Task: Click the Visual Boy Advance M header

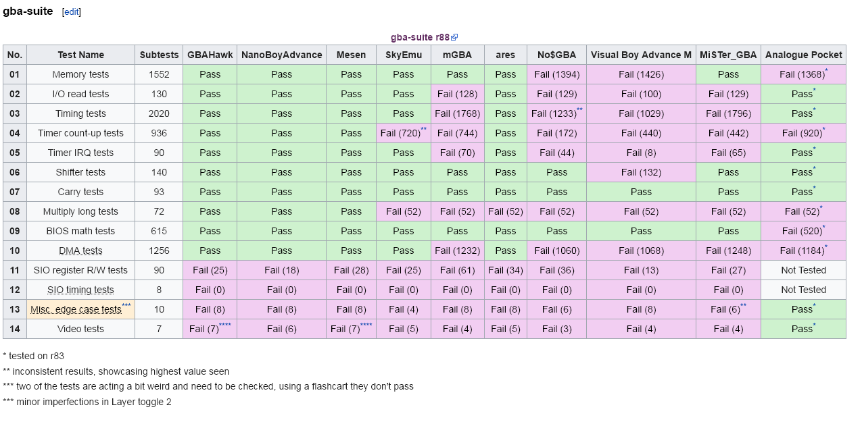Action: coord(641,55)
